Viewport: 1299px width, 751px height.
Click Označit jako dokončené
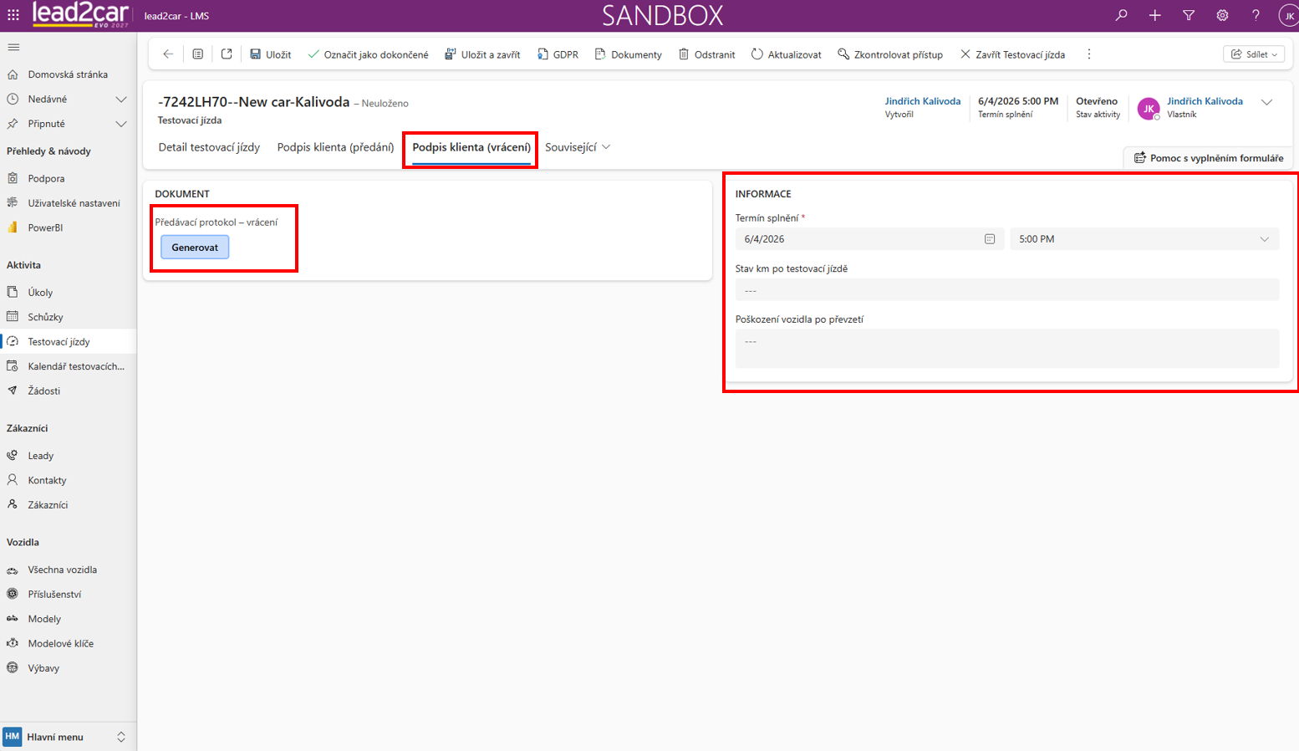tap(368, 54)
